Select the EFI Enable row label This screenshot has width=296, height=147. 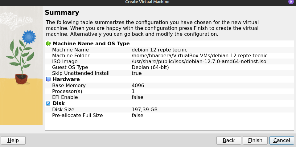click(x=65, y=97)
